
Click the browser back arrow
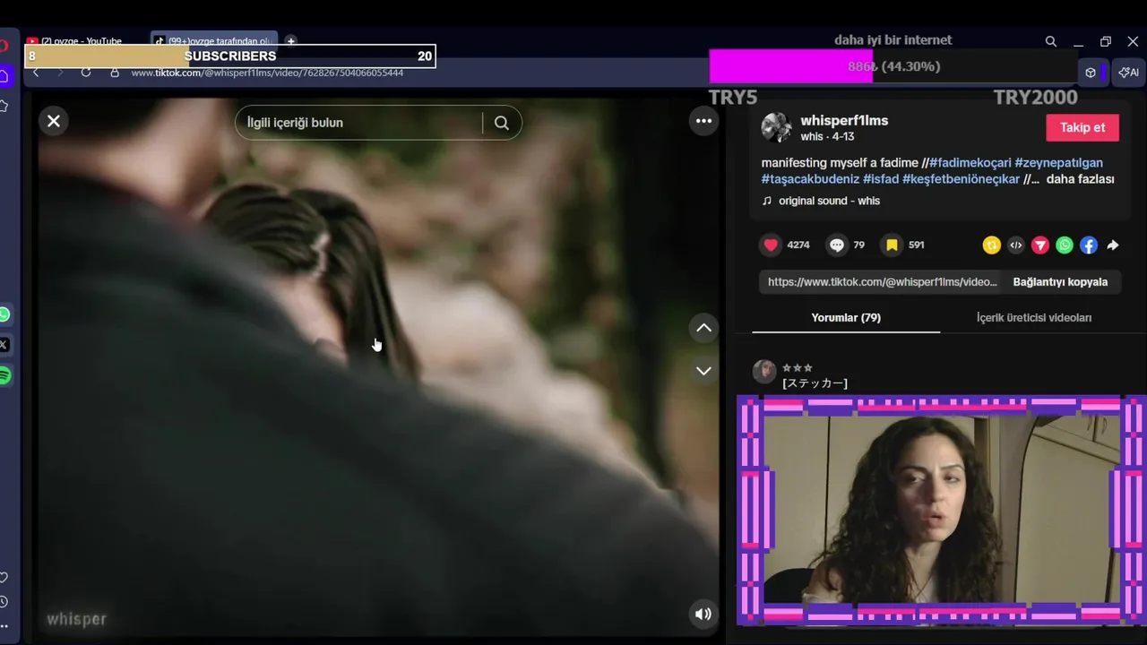point(36,73)
